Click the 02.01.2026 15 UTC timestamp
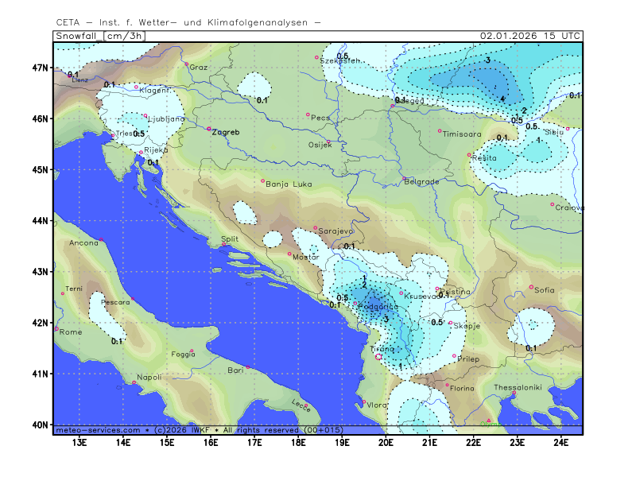The height and width of the screenshot is (477, 636). click(530, 36)
